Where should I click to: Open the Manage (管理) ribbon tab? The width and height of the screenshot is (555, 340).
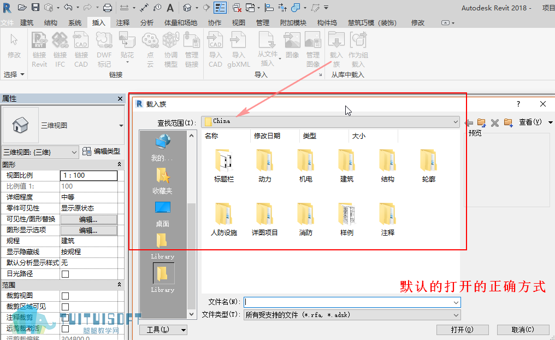point(263,22)
